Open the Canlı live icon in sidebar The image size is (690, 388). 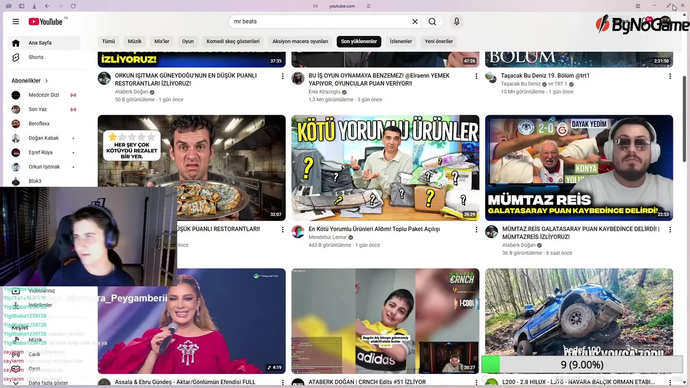[x=16, y=355]
